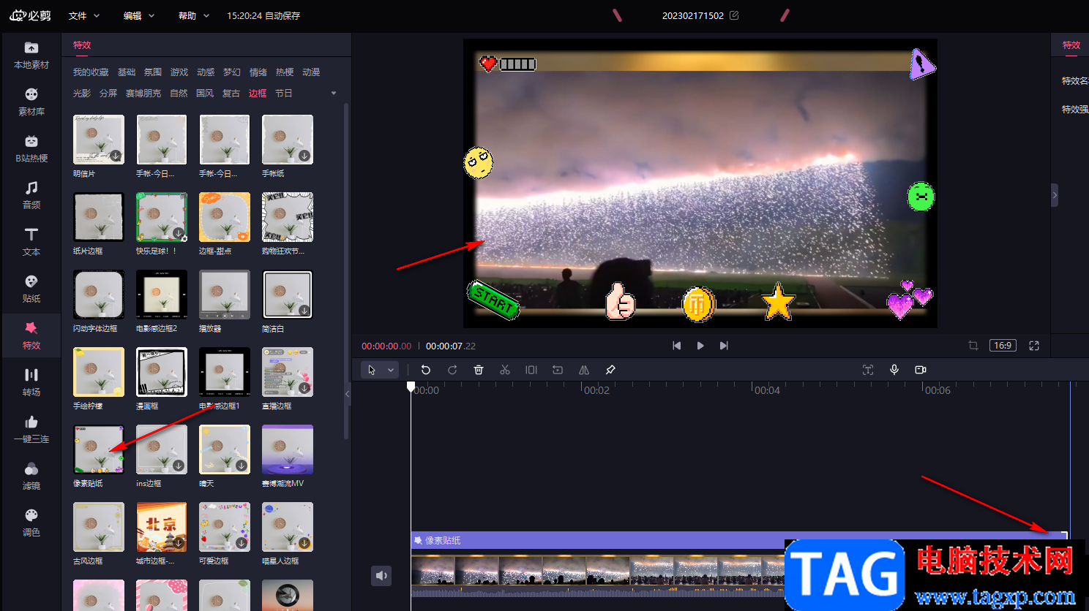Image resolution: width=1089 pixels, height=611 pixels.
Task: Choose the 喵星人边框 thumbnail
Action: point(288,527)
